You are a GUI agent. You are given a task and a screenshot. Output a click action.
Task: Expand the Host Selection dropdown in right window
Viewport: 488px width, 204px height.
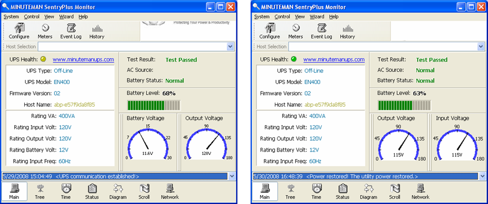481,47
